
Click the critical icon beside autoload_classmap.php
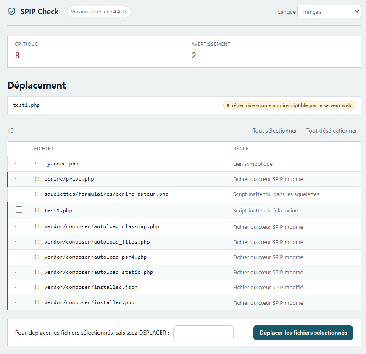point(37,226)
